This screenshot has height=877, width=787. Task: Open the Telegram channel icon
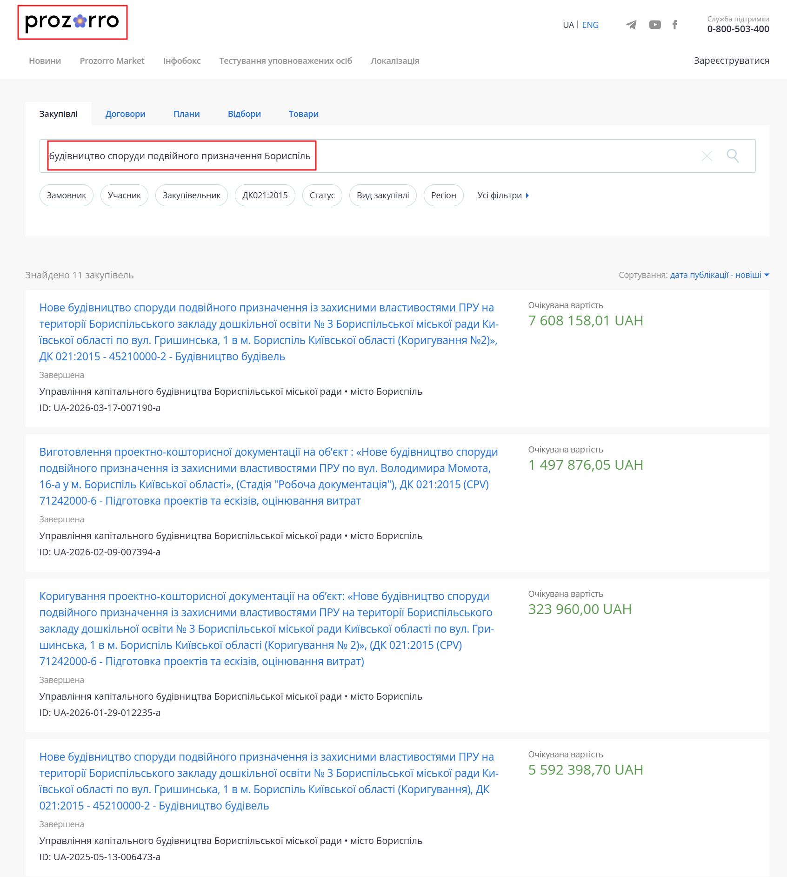pos(631,25)
